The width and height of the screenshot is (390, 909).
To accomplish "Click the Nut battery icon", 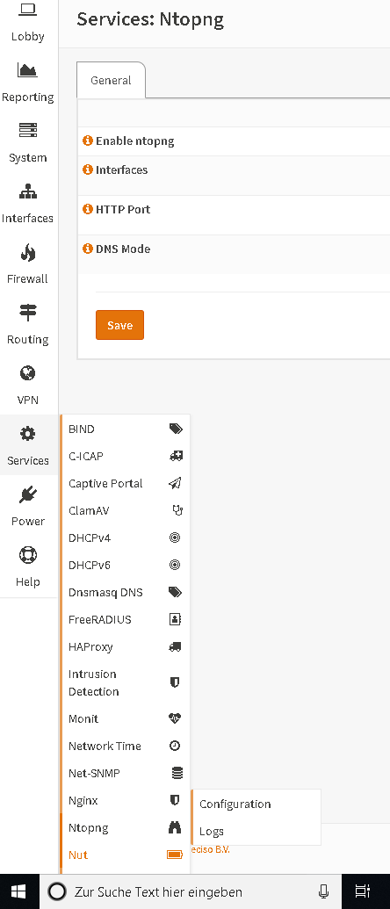I will pyautogui.click(x=175, y=855).
